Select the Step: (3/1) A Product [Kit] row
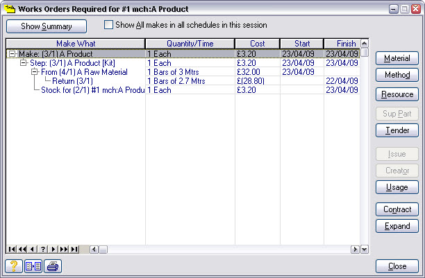This screenshot has width=425, height=278. 183,63
